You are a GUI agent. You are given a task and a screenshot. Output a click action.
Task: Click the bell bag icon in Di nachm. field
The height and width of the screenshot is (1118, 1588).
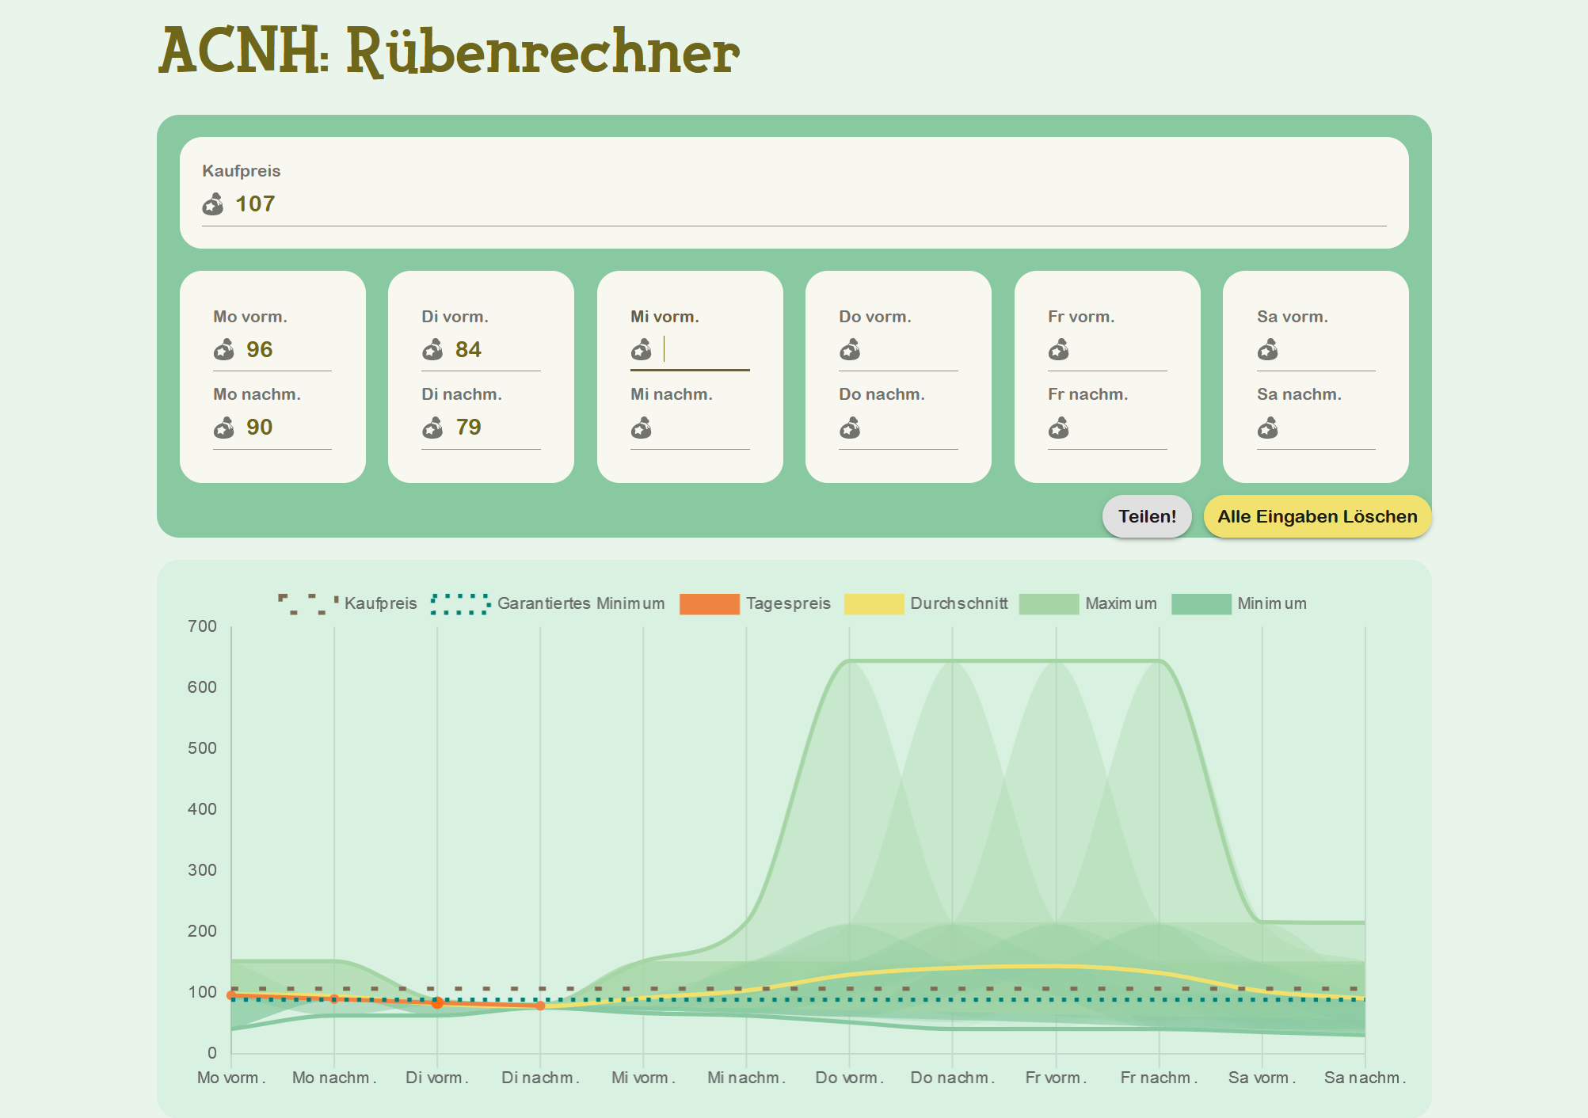click(432, 428)
